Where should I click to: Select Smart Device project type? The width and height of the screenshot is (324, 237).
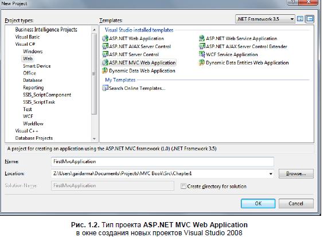(x=37, y=66)
